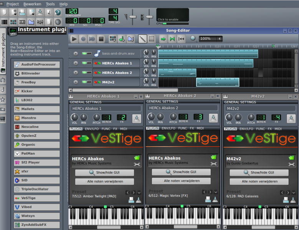Show the Automation Editor via toolbar icon
This screenshot has width=299, height=230.
31,22
